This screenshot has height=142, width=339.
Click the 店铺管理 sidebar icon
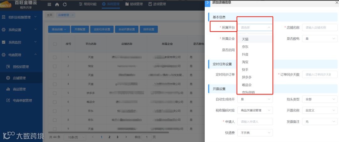click(8, 78)
